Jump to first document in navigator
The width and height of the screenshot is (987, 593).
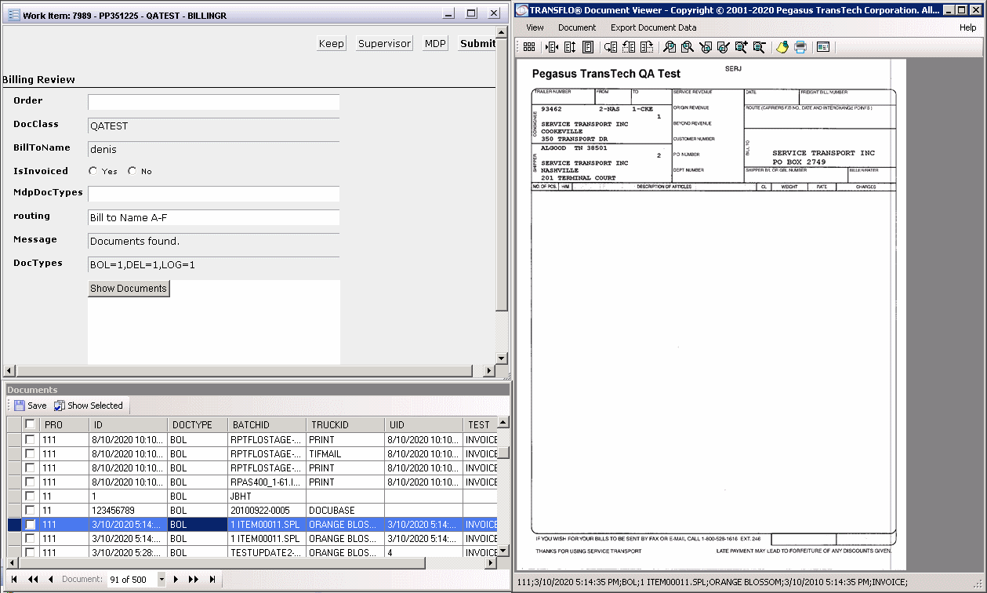(14, 580)
